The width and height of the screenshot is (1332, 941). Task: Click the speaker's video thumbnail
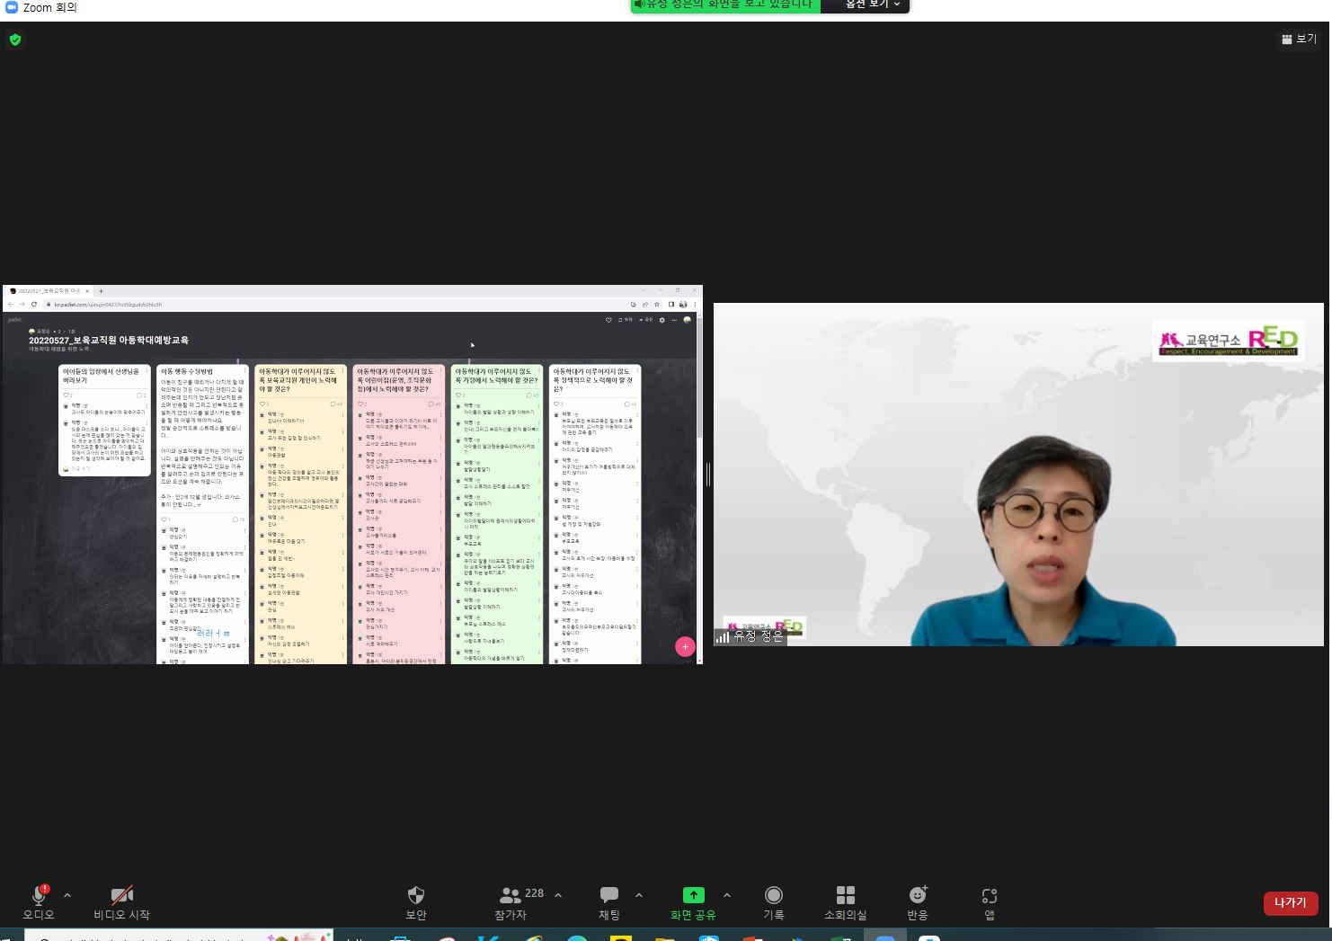[1018, 475]
